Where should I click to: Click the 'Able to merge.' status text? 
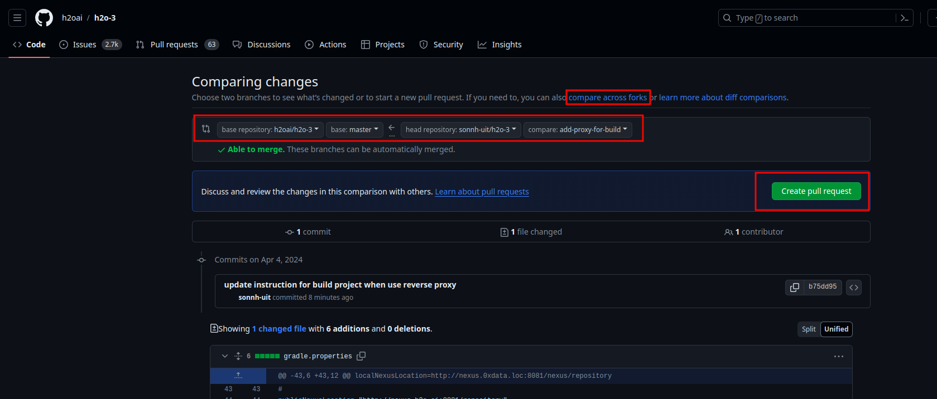(x=256, y=149)
